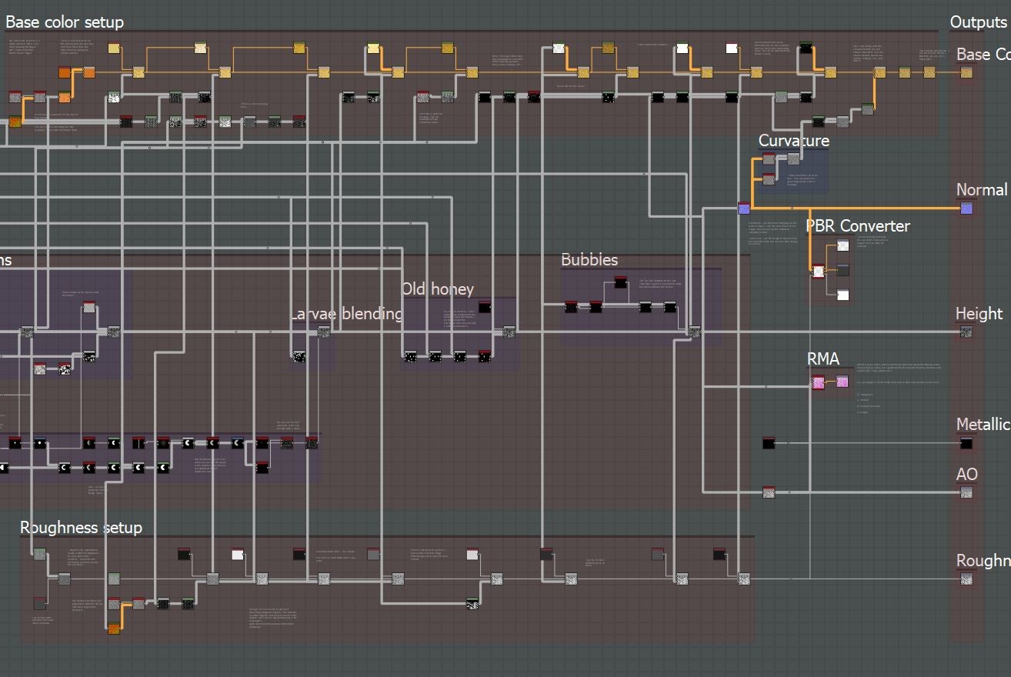
Task: Select the Base Color output node
Action: tap(966, 72)
